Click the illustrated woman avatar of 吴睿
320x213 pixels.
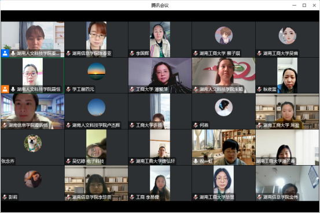point(288,35)
